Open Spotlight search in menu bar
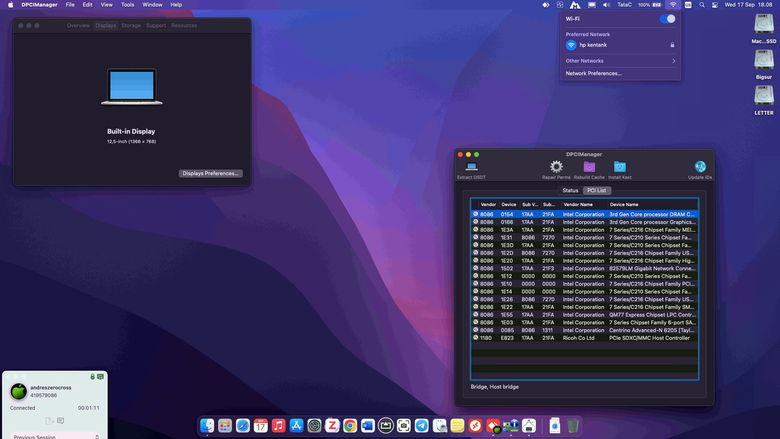780x439 pixels. click(x=702, y=5)
